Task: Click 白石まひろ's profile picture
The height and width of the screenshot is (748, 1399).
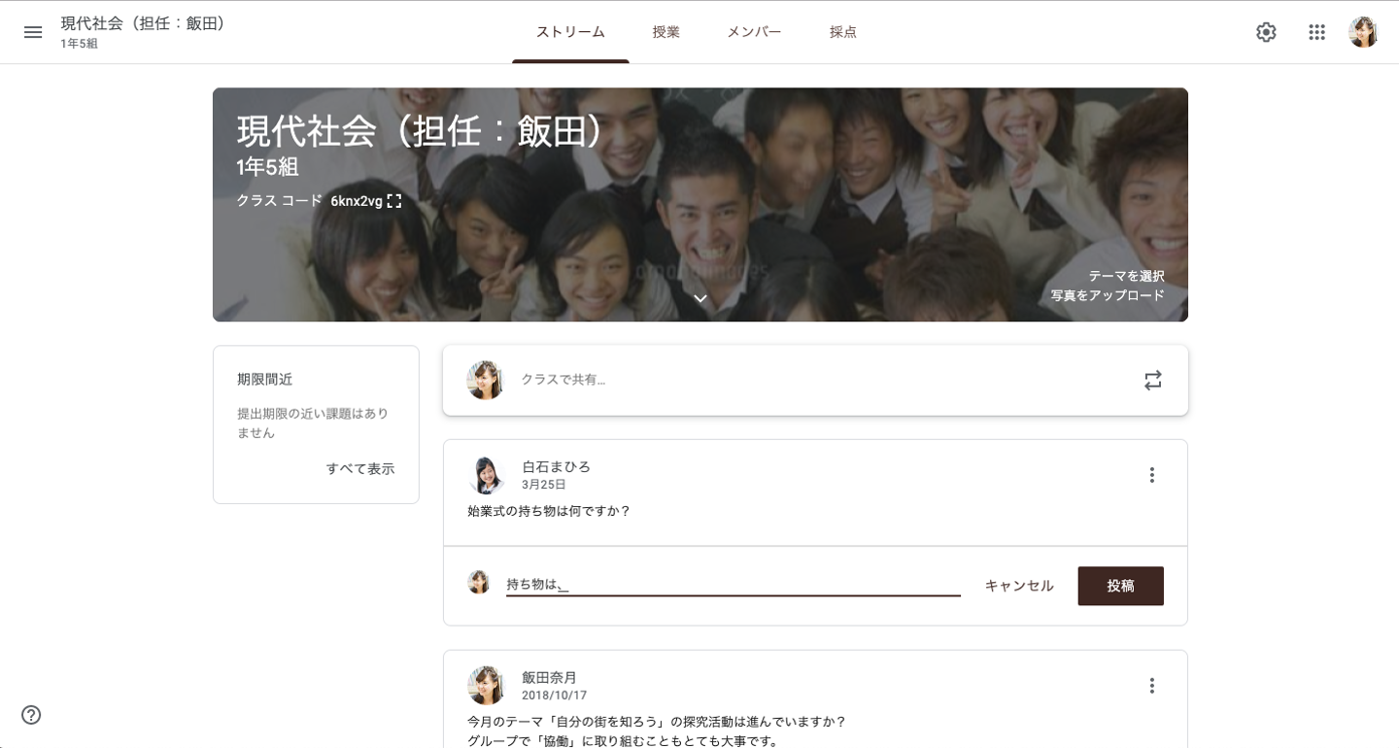Action: [486, 475]
